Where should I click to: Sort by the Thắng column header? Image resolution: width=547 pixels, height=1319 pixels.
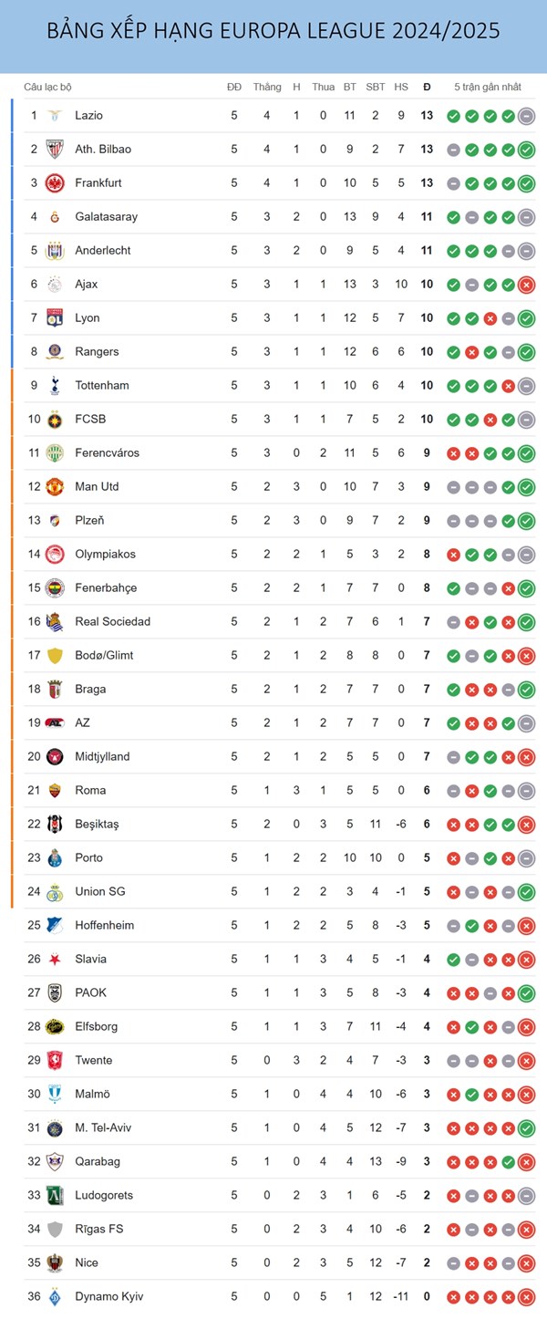pyautogui.click(x=267, y=87)
